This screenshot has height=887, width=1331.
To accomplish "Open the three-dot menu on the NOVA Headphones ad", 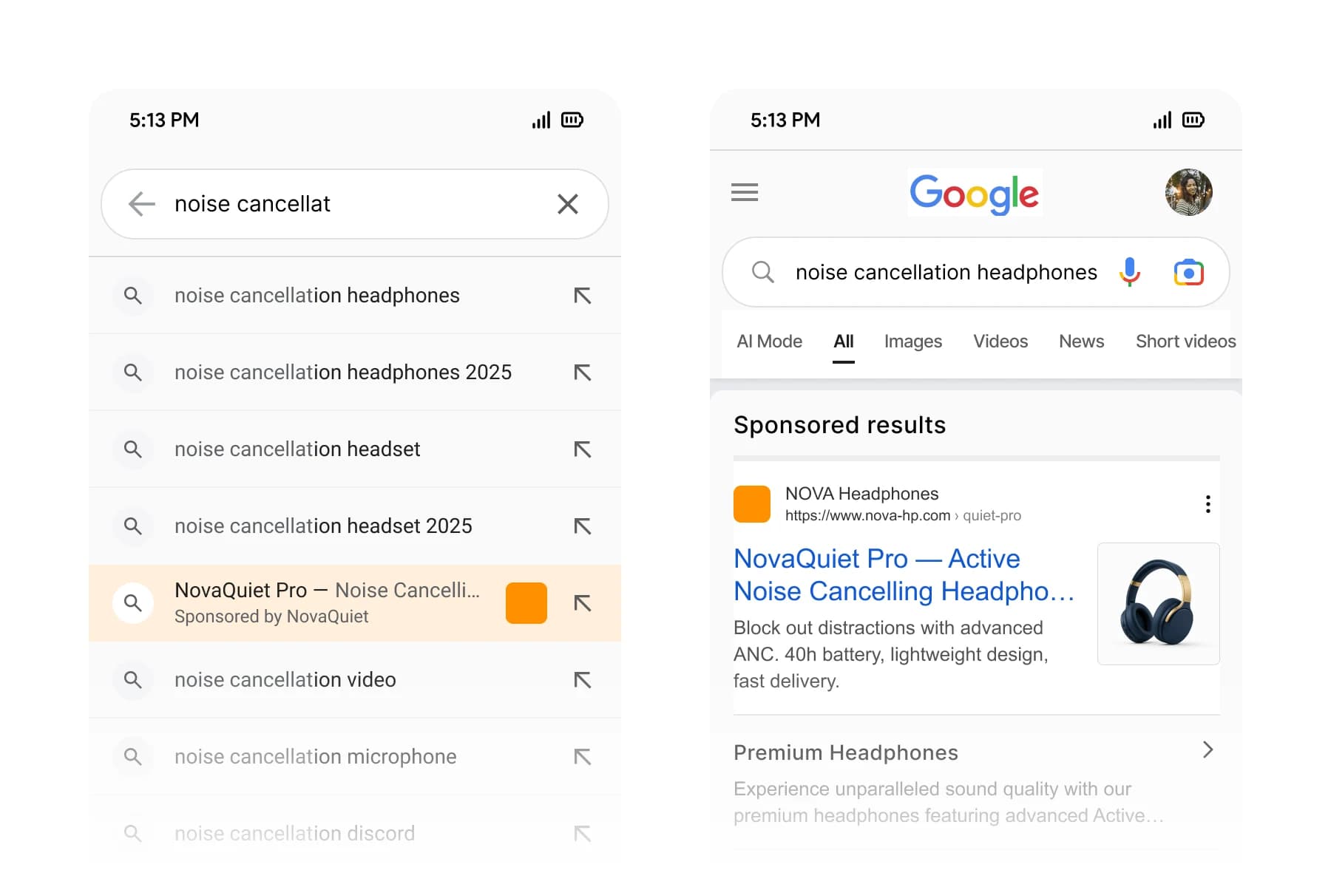I will tap(1208, 503).
